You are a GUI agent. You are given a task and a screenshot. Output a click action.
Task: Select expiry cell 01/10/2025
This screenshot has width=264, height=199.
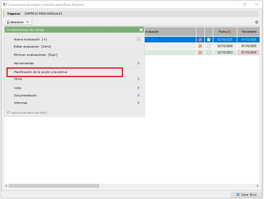click(249, 46)
